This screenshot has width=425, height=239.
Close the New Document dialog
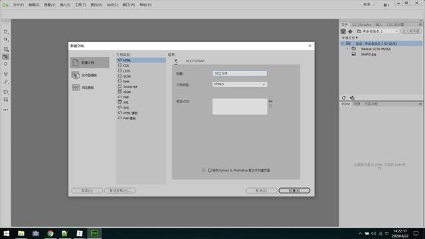(310, 46)
